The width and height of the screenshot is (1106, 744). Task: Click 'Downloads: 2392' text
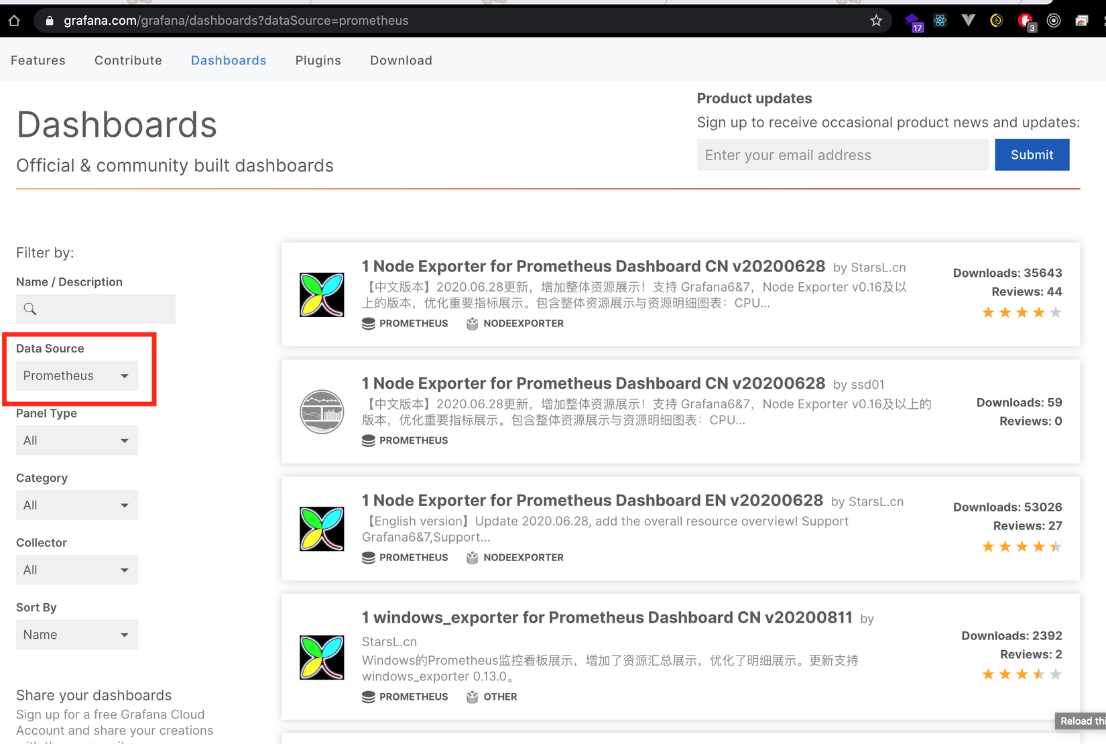point(1011,635)
